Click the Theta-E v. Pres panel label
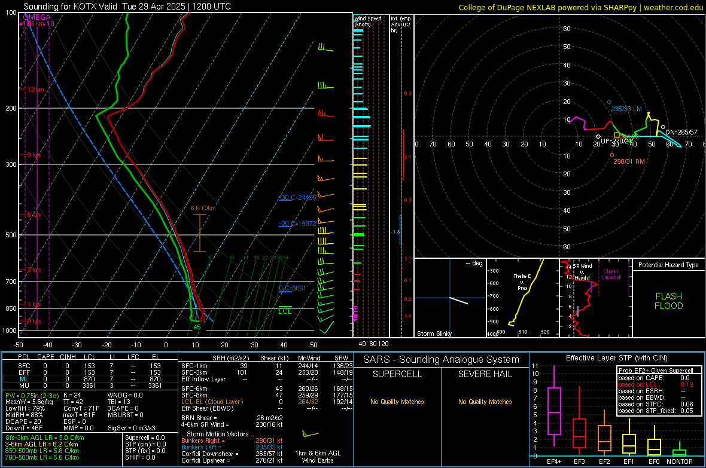This screenshot has width=706, height=468. tap(522, 282)
